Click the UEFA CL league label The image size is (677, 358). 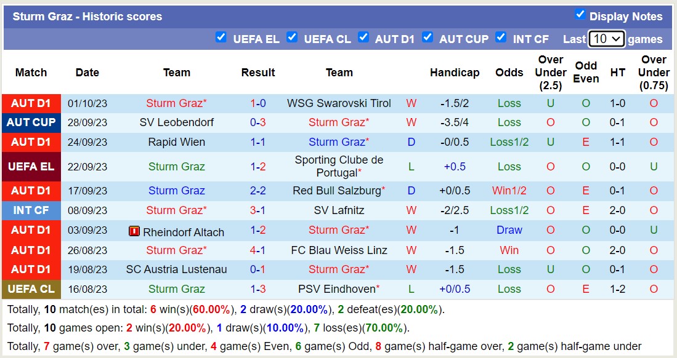point(31,289)
